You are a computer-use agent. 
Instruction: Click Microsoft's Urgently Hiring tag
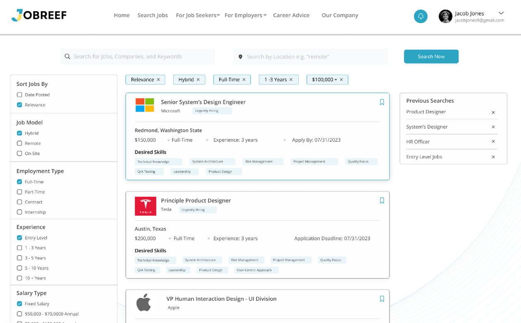212,111
